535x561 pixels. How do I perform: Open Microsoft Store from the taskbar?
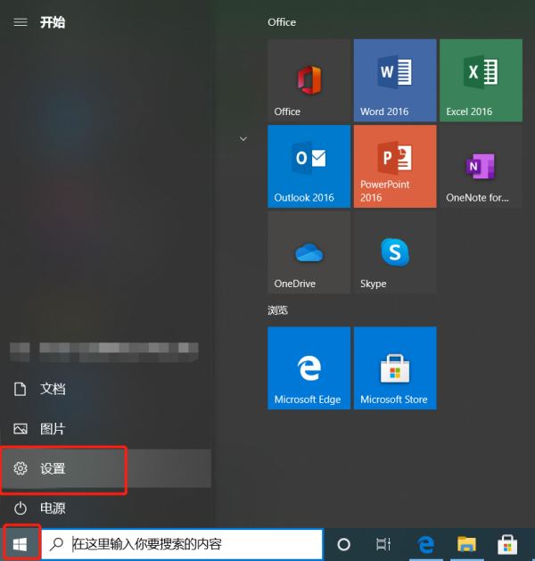[x=508, y=545]
